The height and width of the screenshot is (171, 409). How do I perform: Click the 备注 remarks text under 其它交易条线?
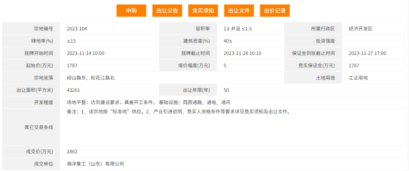178,112
